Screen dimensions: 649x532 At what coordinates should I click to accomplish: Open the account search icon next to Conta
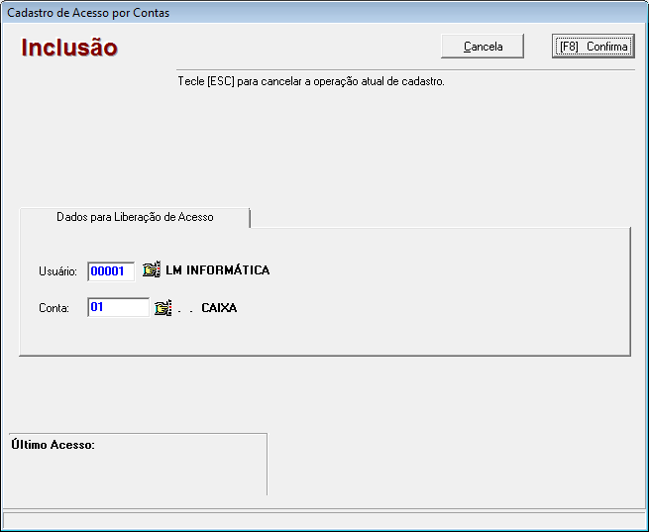(163, 308)
